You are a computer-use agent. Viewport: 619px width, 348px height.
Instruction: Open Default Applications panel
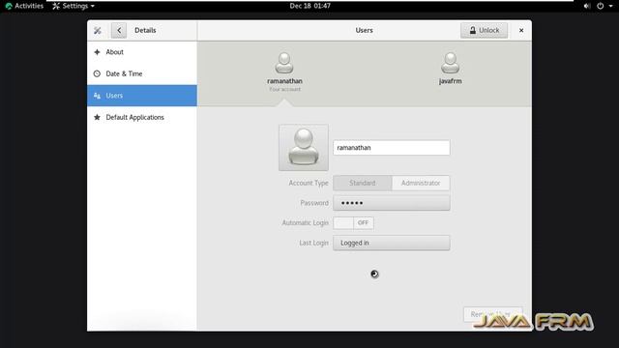point(142,117)
